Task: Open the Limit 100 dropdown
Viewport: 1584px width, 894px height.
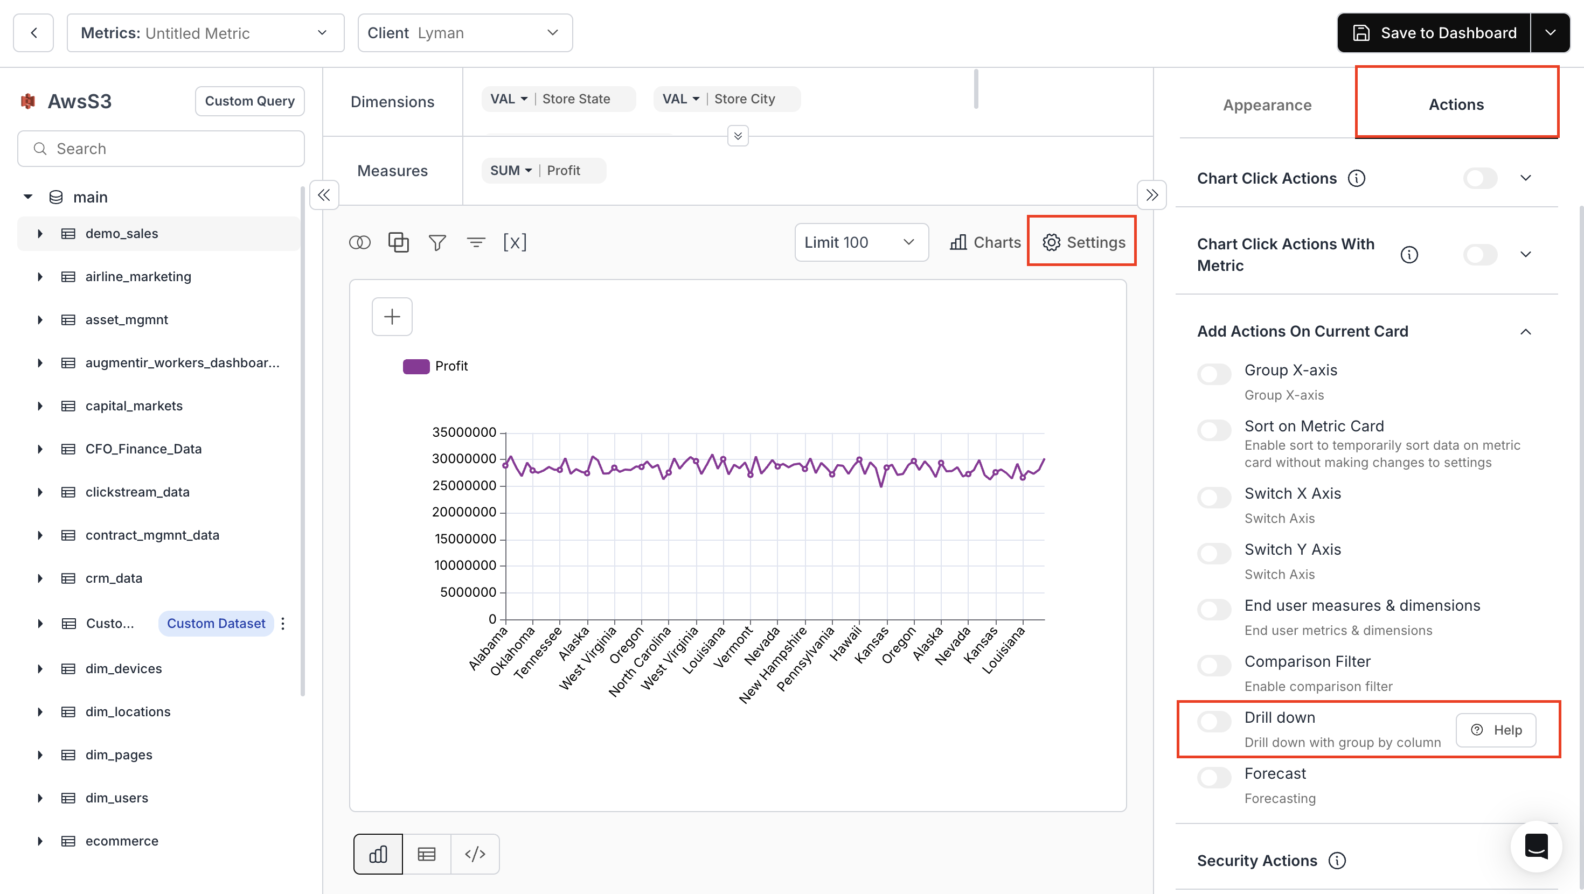Action: (861, 242)
